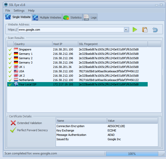
Task: Click host IP 172.217.19.195
Action: tap(63, 84)
